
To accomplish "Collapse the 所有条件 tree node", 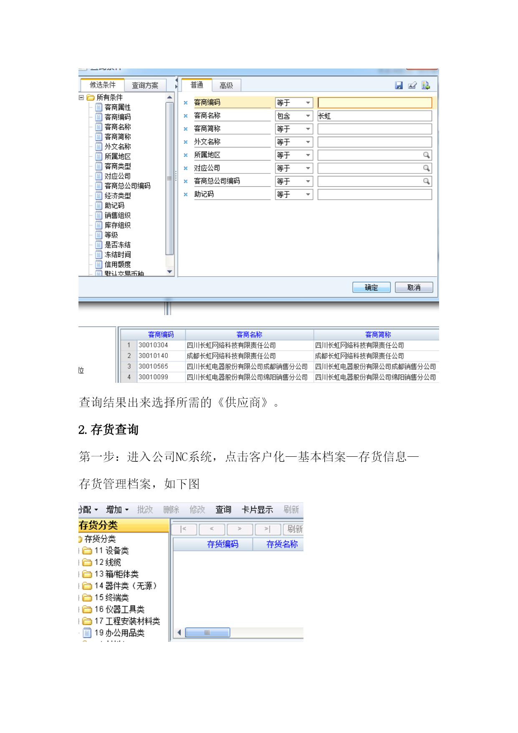I will 81,97.
